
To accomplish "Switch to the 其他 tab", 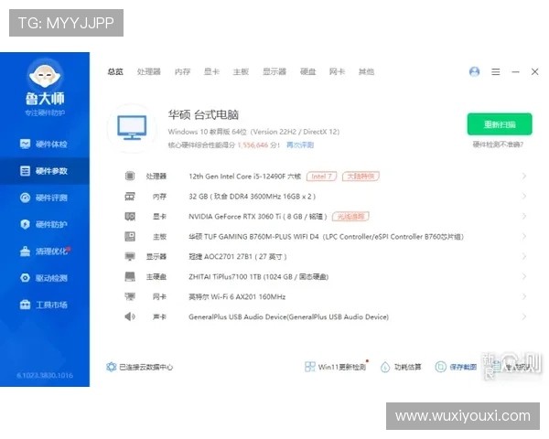I will click(366, 71).
